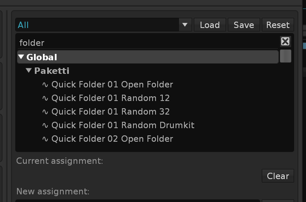
Task: Click the wave icon beside Quick Folder 01 Random 32
Action: click(x=45, y=112)
